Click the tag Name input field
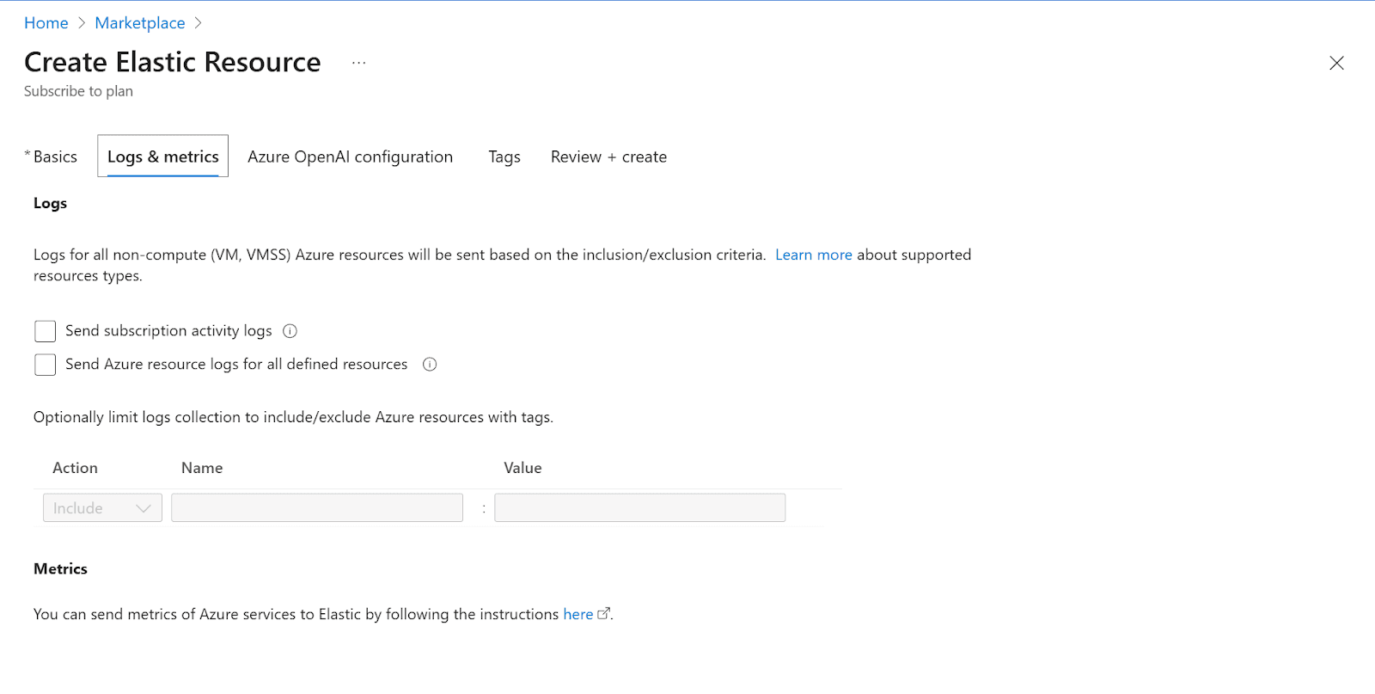This screenshot has height=694, width=1375. click(x=317, y=508)
